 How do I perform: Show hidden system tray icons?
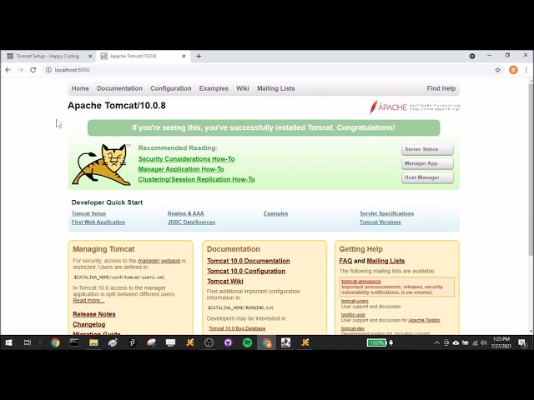(436, 342)
